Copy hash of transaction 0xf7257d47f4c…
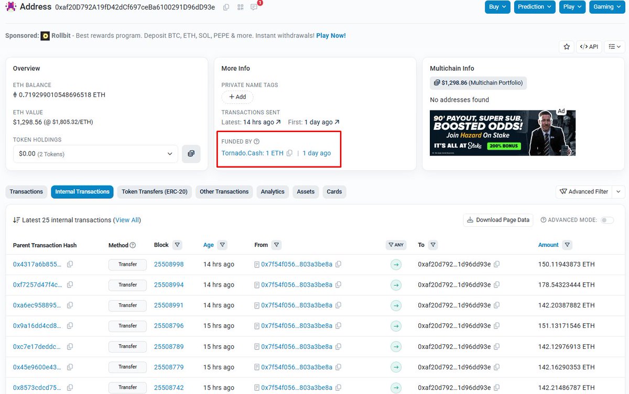Screen dimensions: 629x394 click(70, 285)
